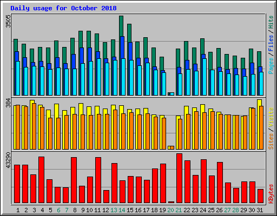
Task: Click day 26 on the x-axis
Action: click(219, 210)
